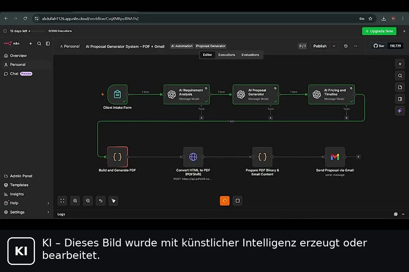The height and width of the screenshot is (272, 409).
Task: Tidy up the workflow nodes
Action: click(x=113, y=201)
